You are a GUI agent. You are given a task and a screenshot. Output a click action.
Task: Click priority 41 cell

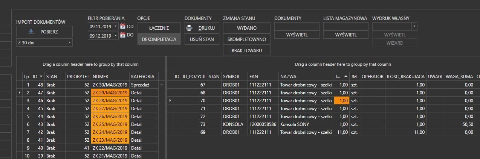tap(78, 148)
